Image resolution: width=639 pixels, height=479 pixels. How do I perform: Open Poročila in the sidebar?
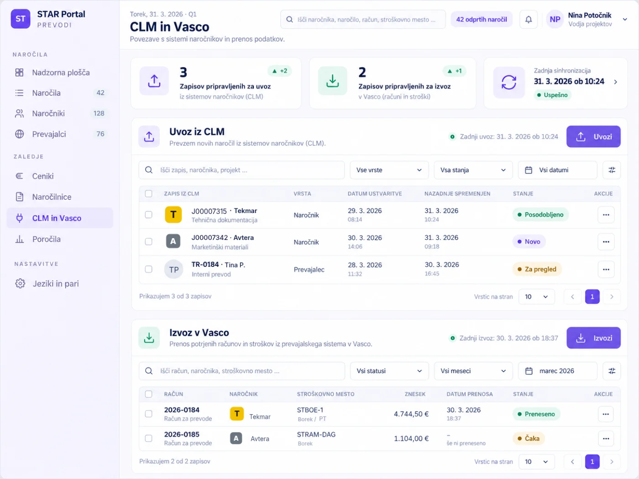click(x=60, y=239)
